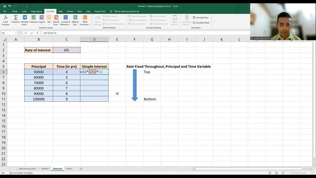Image resolution: width=316 pixels, height=178 pixels.
Task: Switch to the Power Pivot ribbon tab
Action: (100, 11)
